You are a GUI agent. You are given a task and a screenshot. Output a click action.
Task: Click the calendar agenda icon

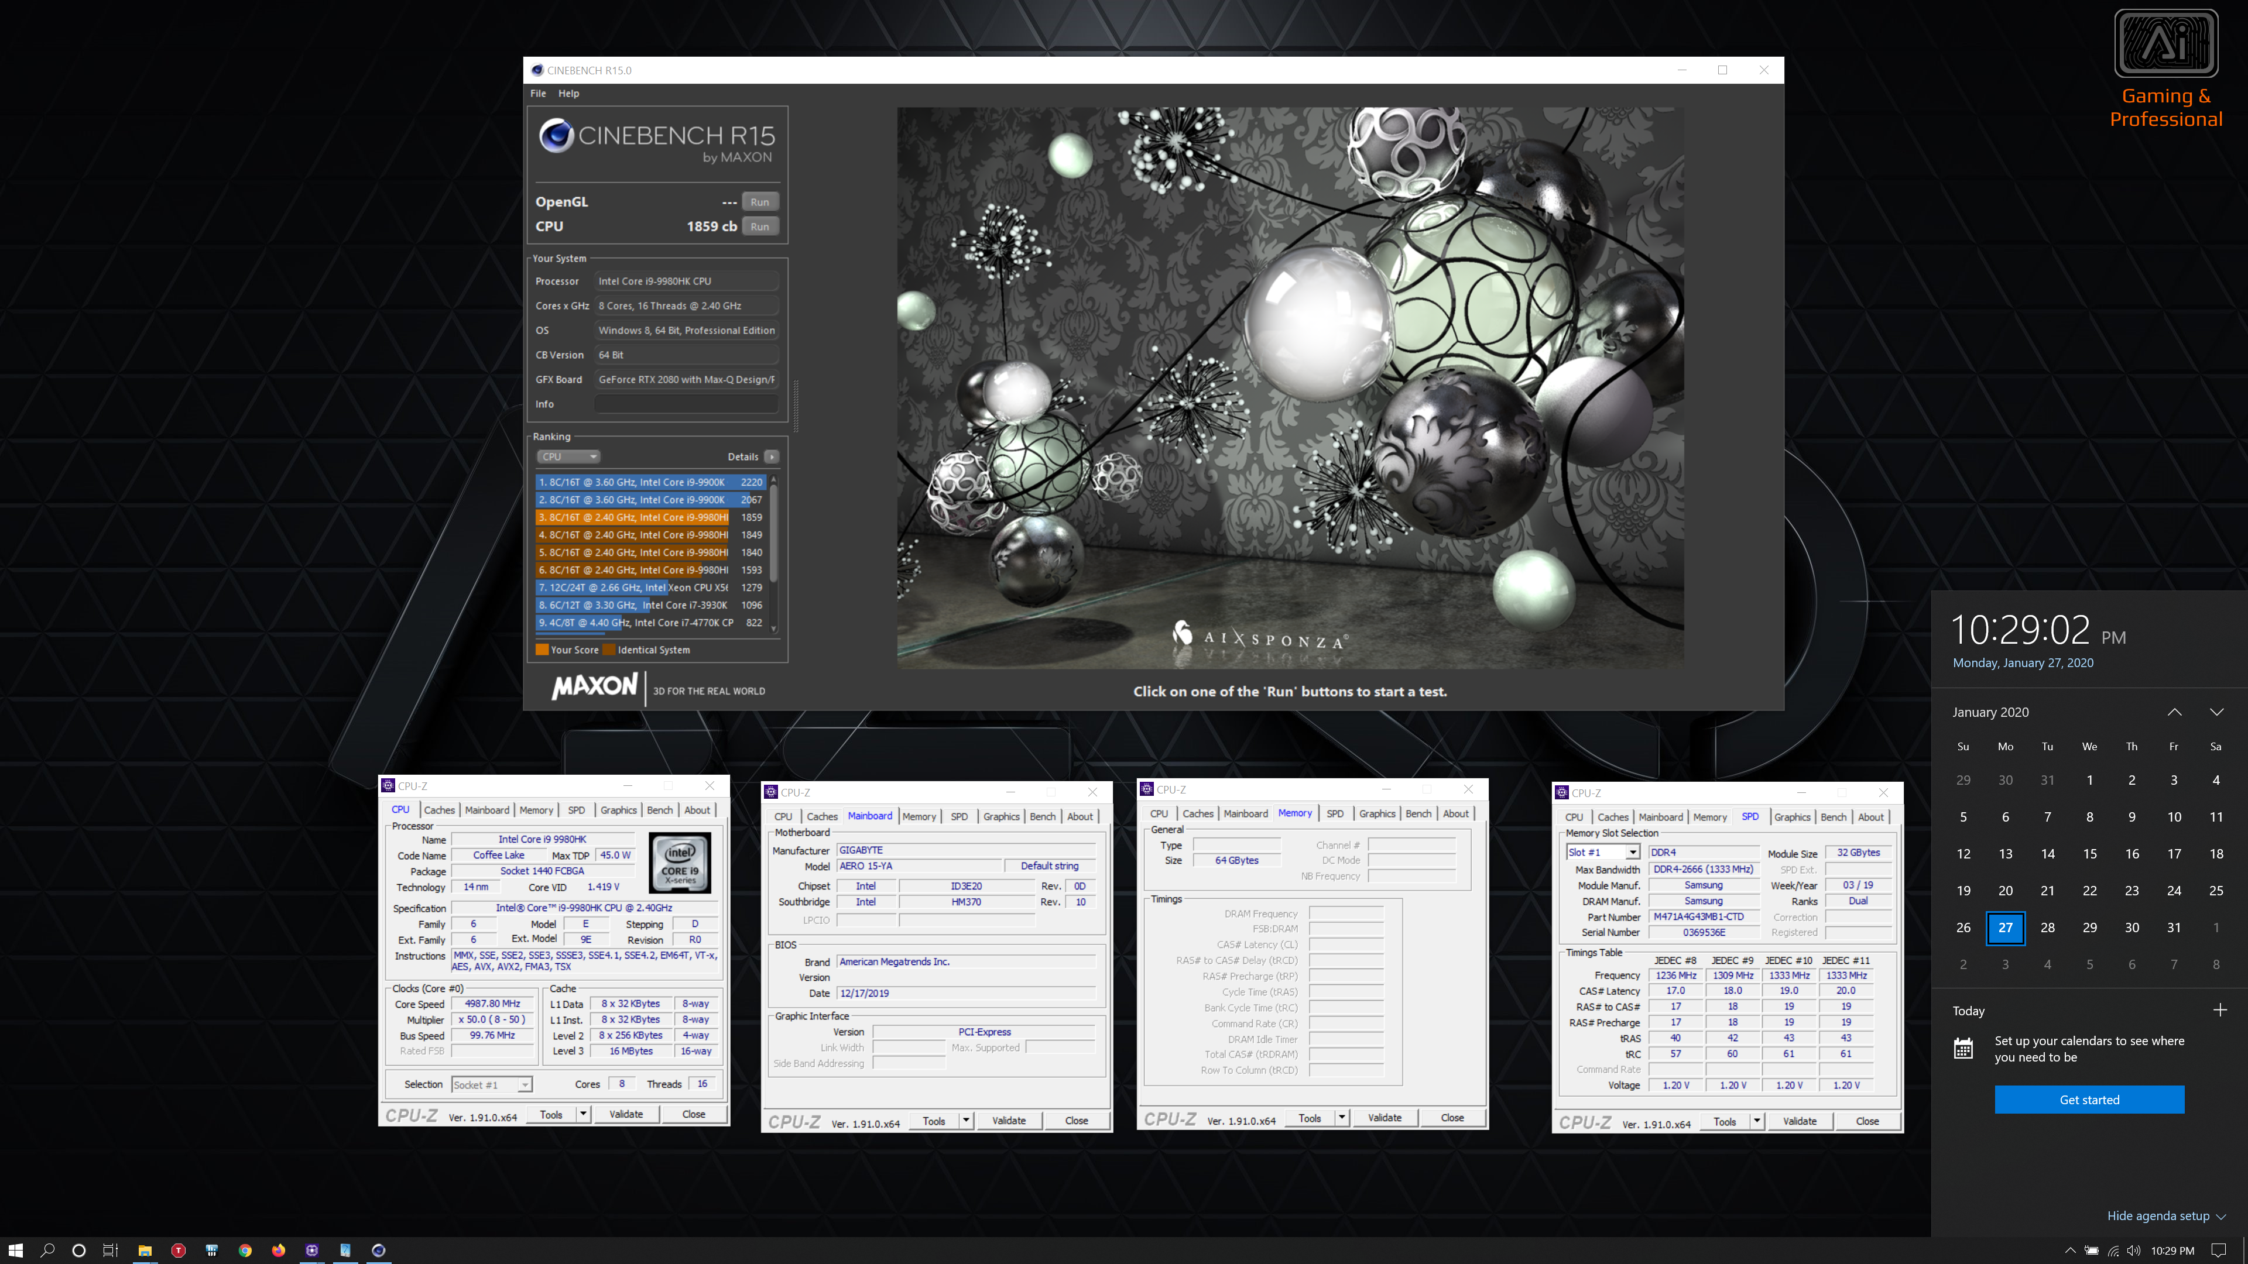click(1963, 1047)
